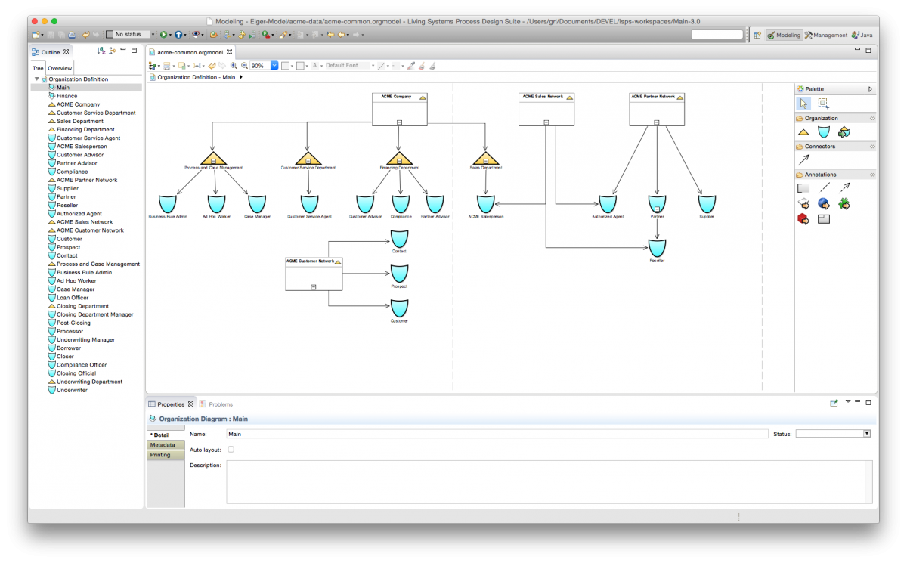Select the Unit shape tool in Organization palette

pyautogui.click(x=823, y=130)
